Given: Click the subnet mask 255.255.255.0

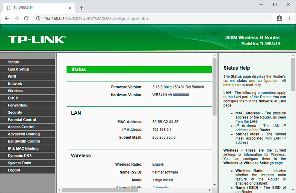Looking at the screenshot, I should [164, 138].
